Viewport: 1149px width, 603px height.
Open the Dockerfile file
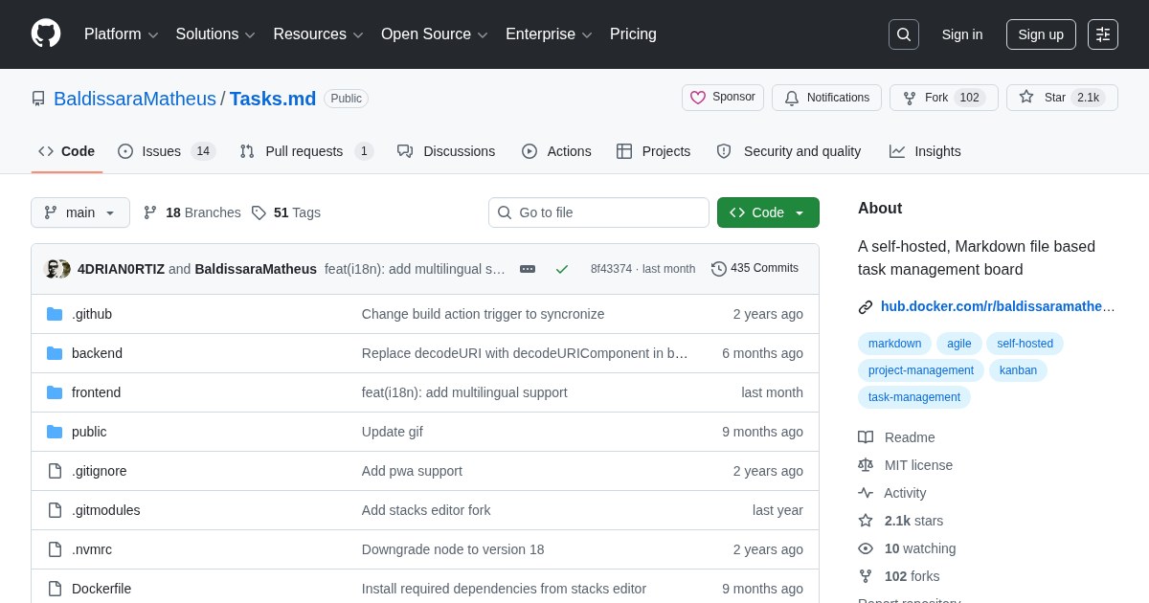tap(101, 589)
